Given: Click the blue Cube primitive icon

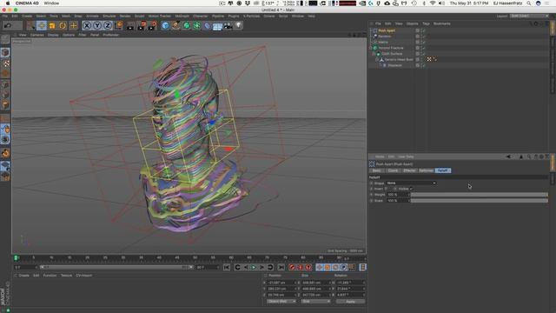Looking at the screenshot, I should 165,25.
